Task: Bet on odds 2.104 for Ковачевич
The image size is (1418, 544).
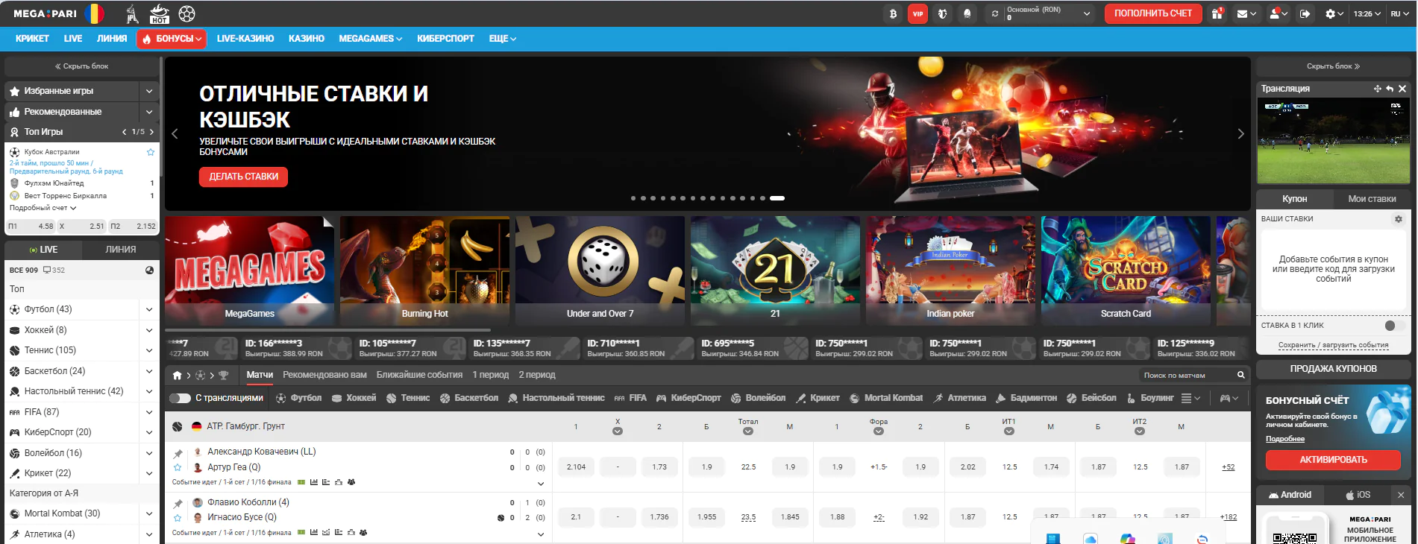Action: (576, 467)
